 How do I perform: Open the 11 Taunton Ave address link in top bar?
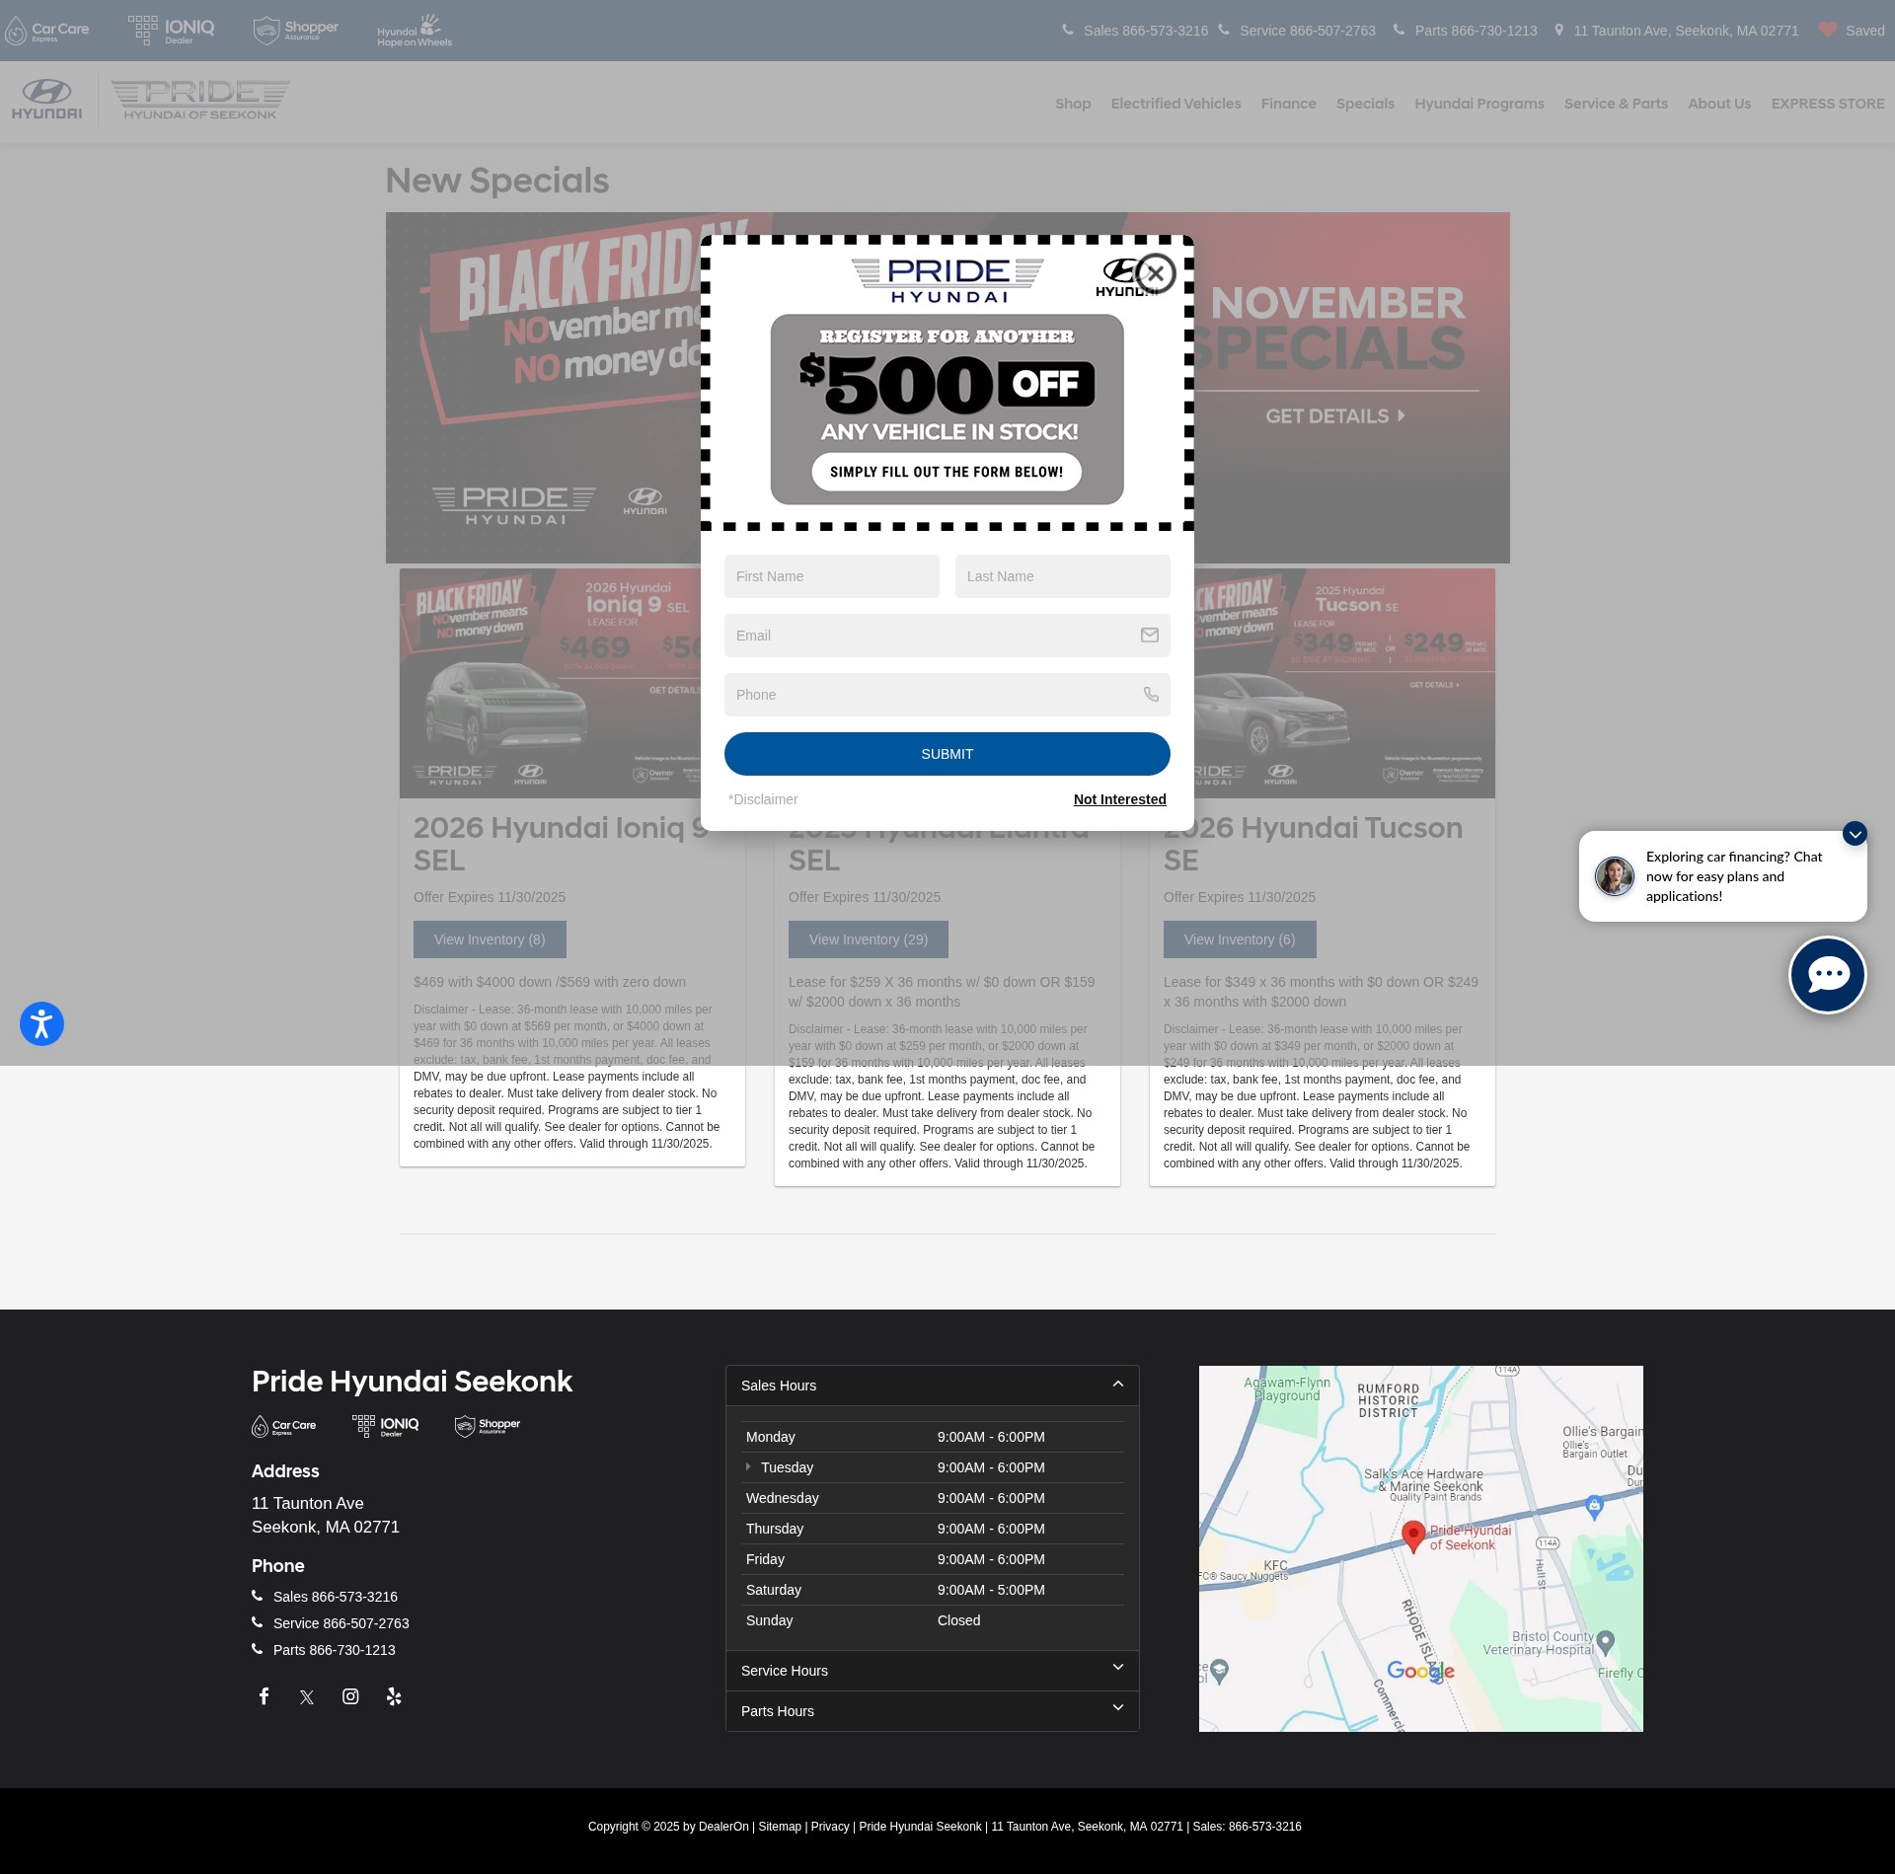[x=1677, y=31]
